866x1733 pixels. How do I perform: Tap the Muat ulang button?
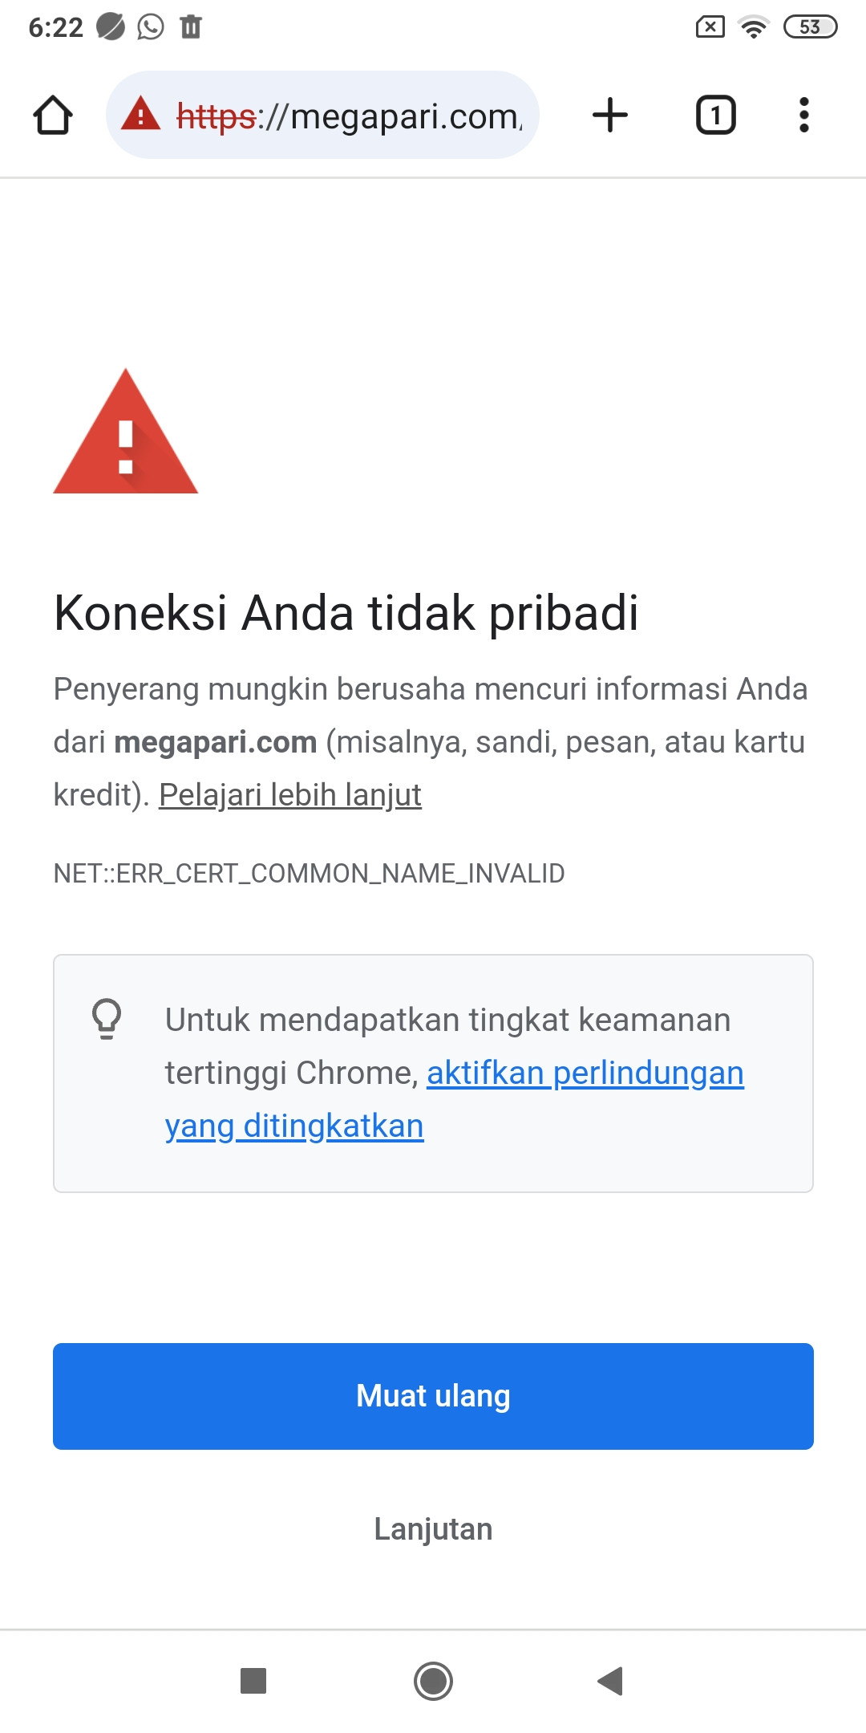click(433, 1396)
